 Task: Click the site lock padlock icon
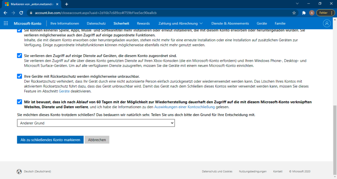click(x=31, y=13)
